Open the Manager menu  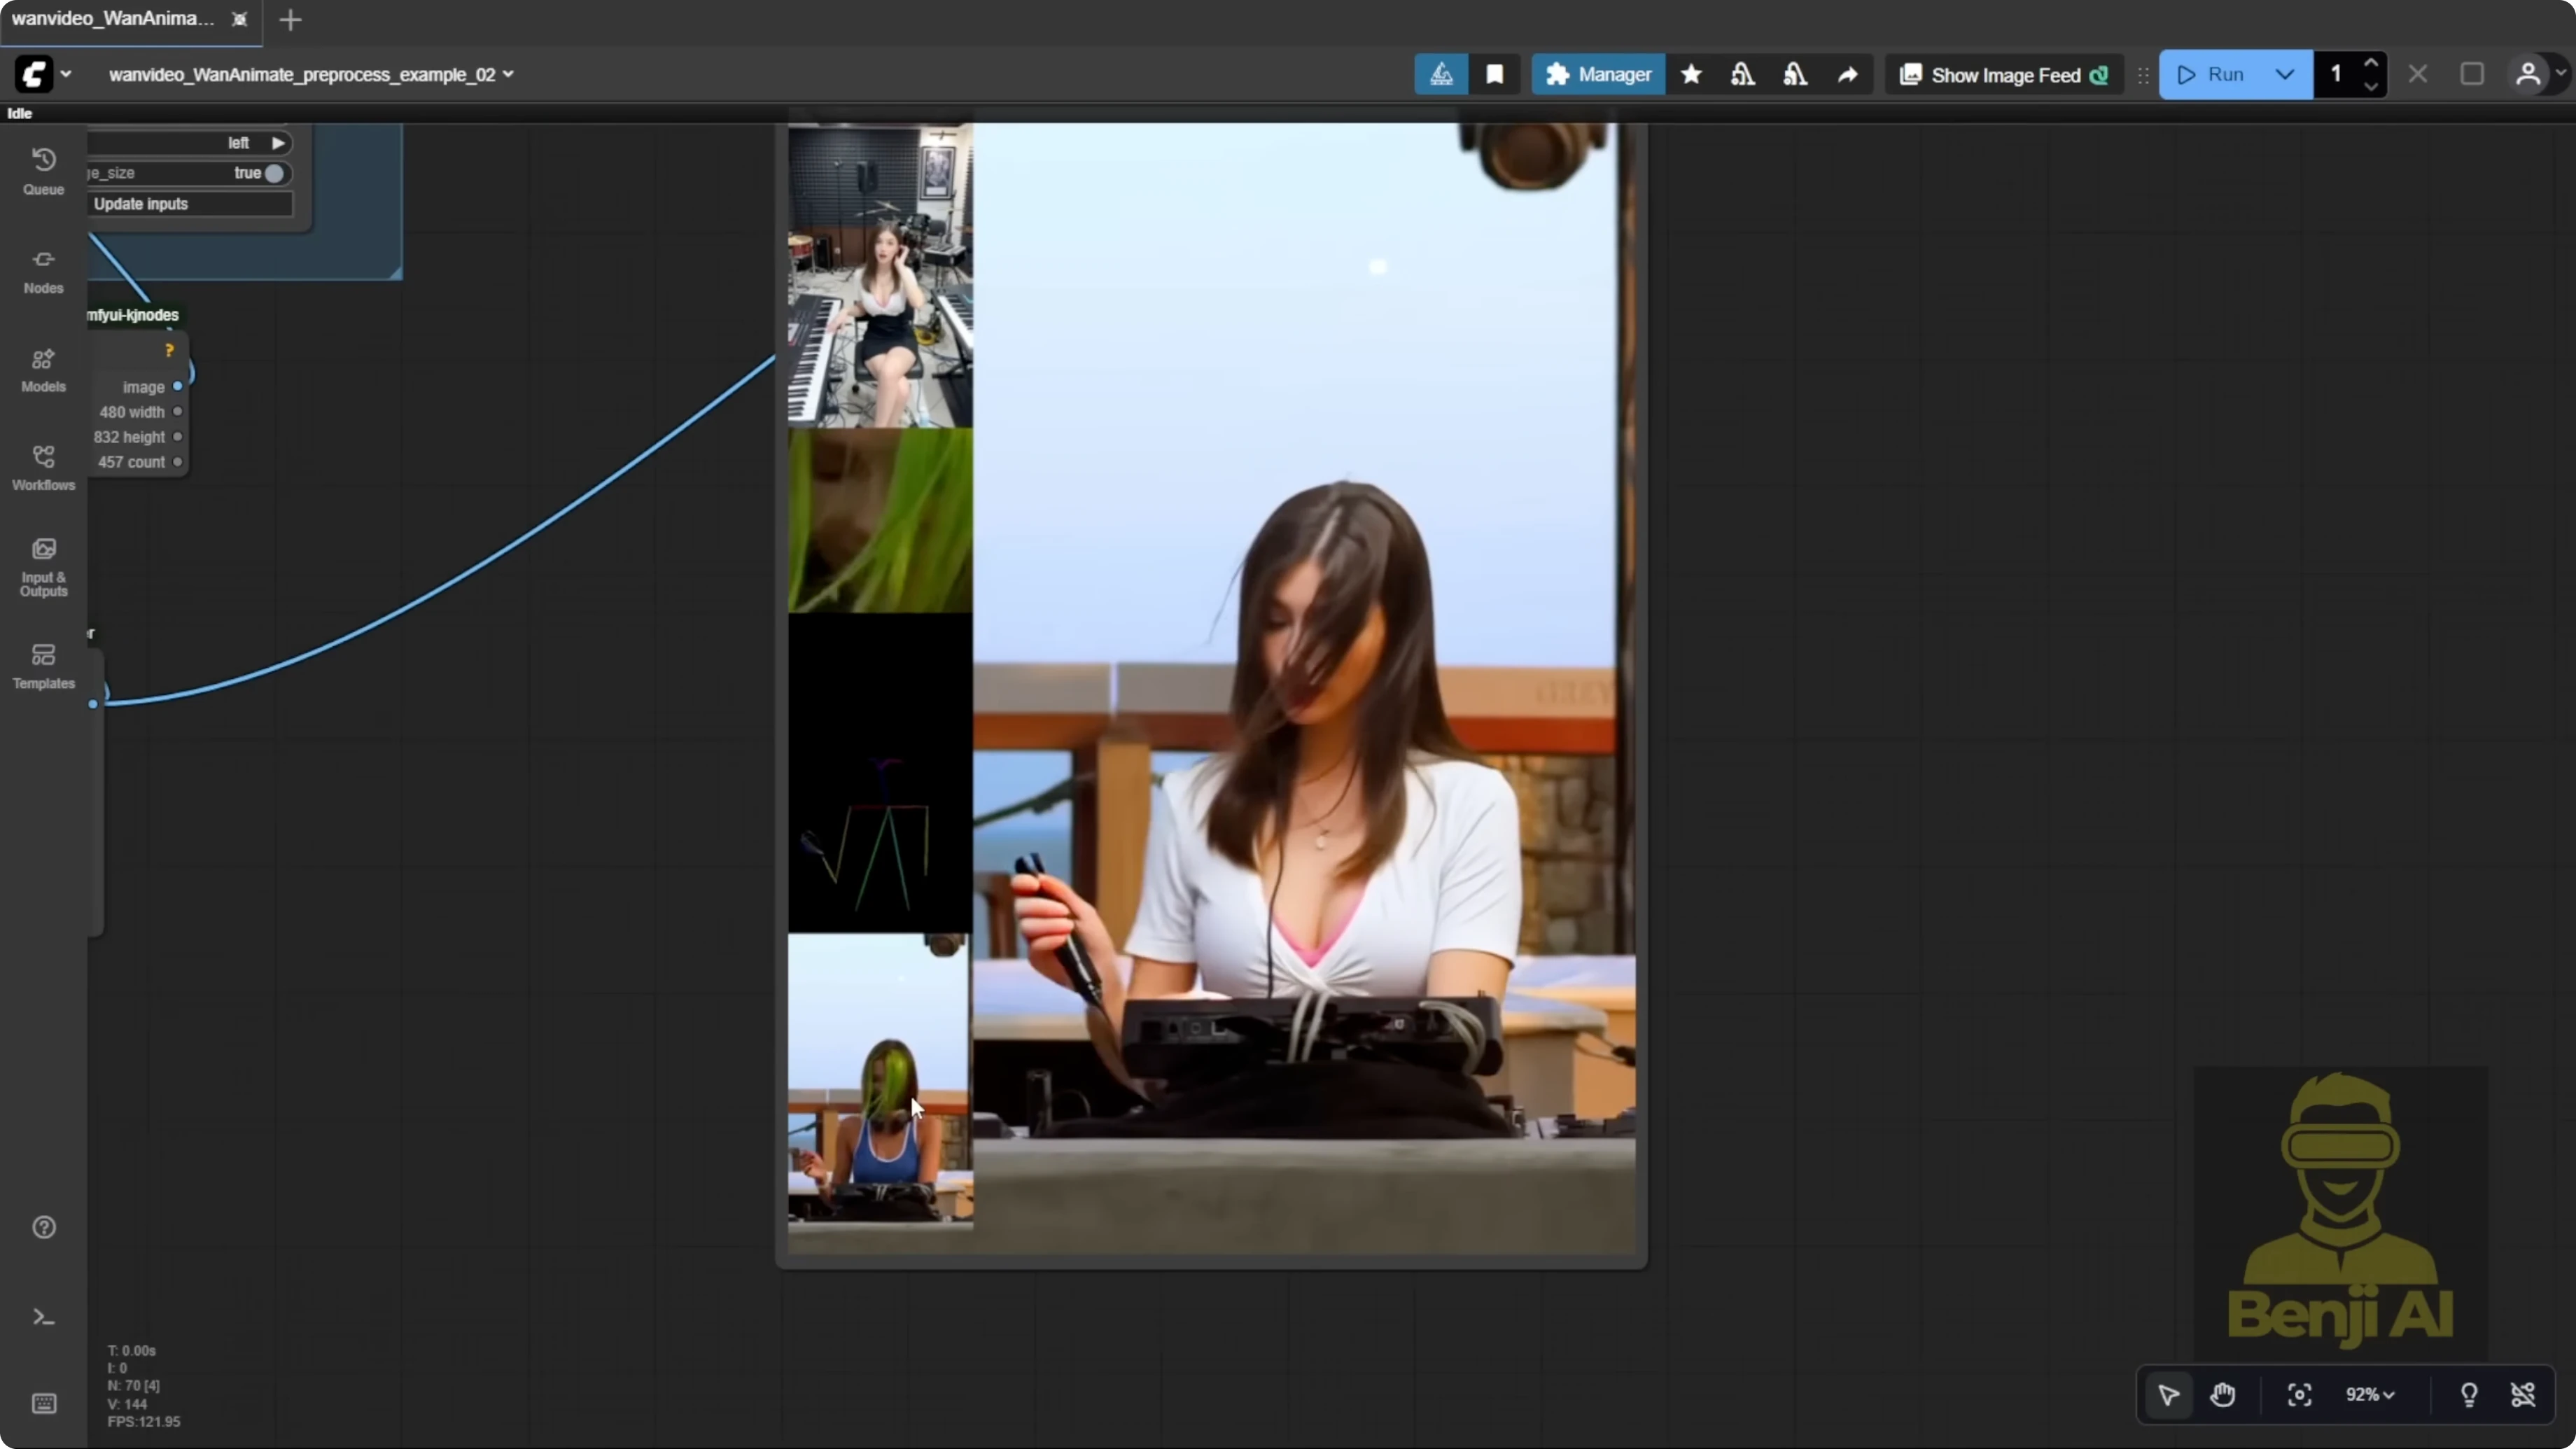click(x=1598, y=74)
